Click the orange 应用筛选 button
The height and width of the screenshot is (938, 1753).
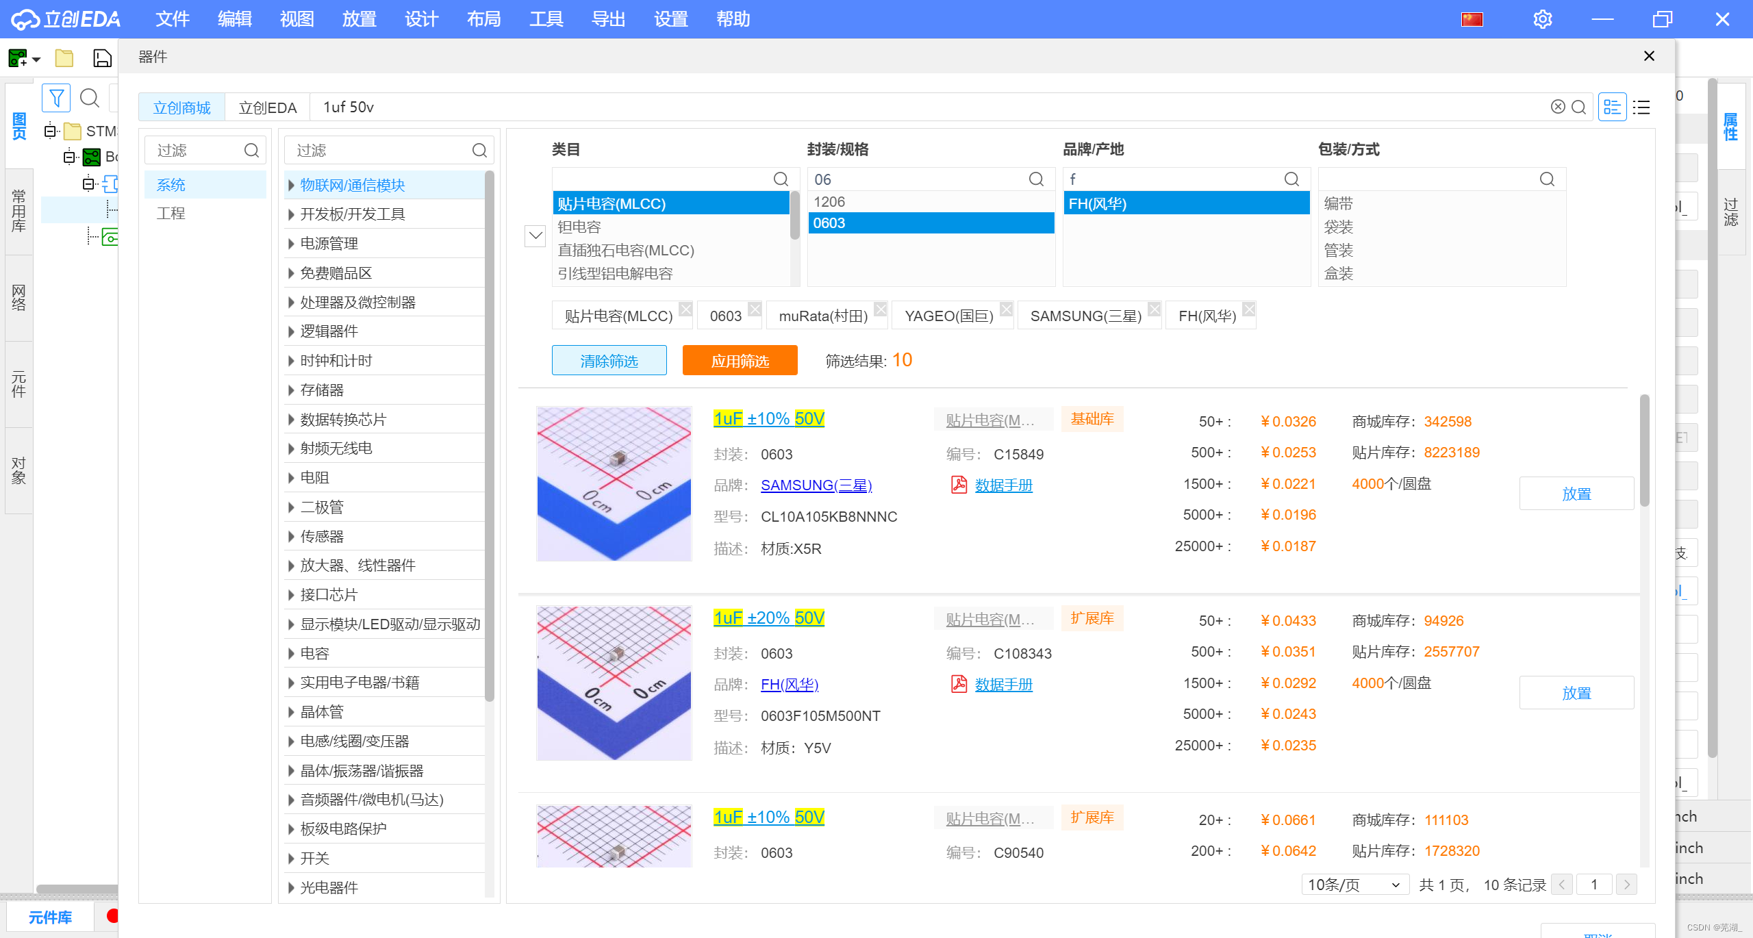click(740, 360)
